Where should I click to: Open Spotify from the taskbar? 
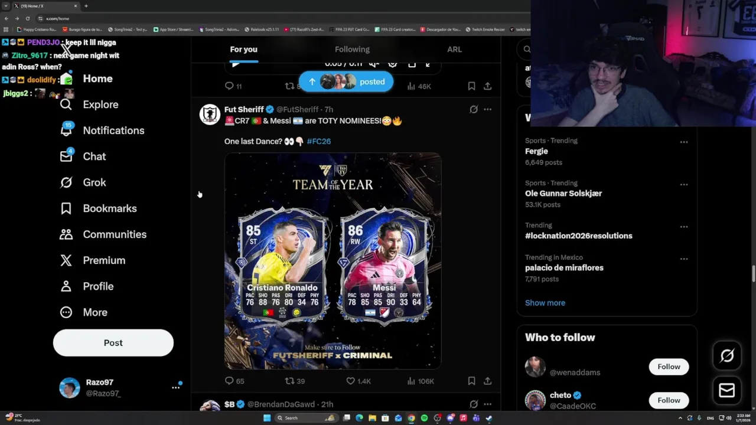[424, 418]
